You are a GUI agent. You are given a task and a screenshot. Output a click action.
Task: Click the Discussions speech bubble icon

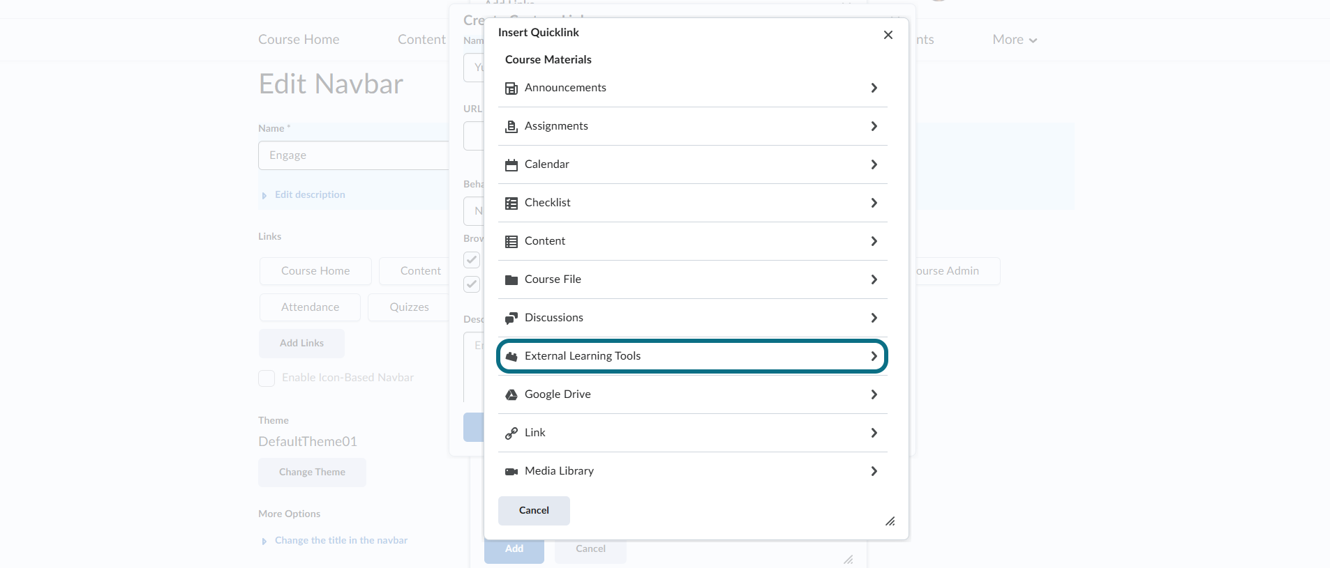(x=511, y=318)
